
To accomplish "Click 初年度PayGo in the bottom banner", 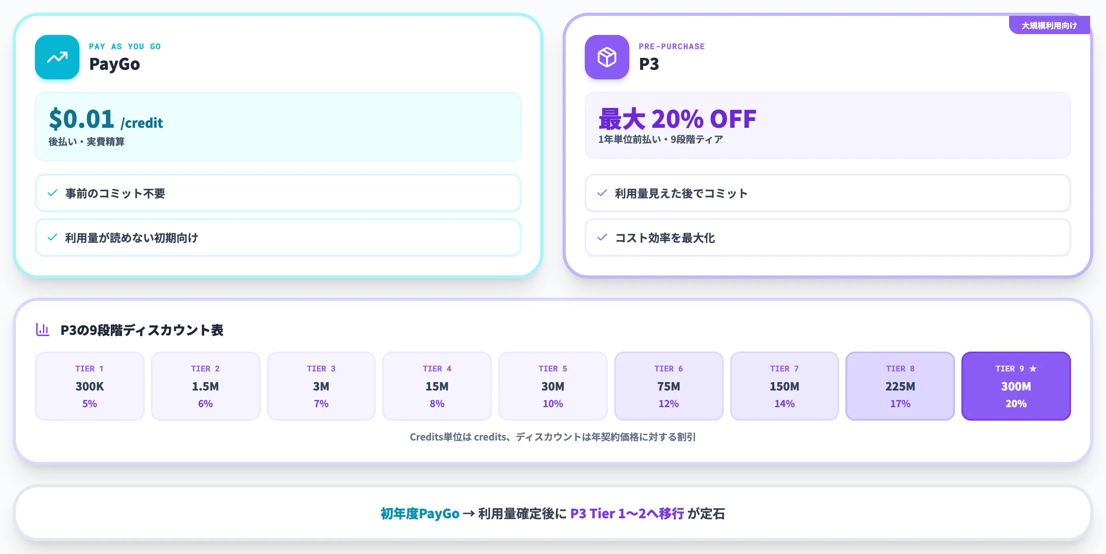I will pyautogui.click(x=420, y=513).
